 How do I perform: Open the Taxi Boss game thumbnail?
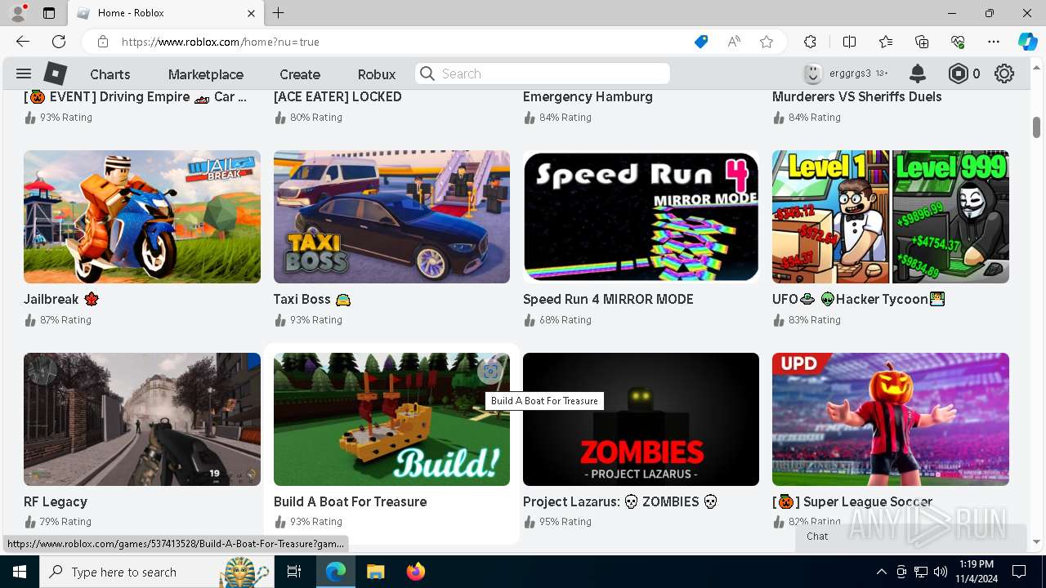tap(391, 216)
